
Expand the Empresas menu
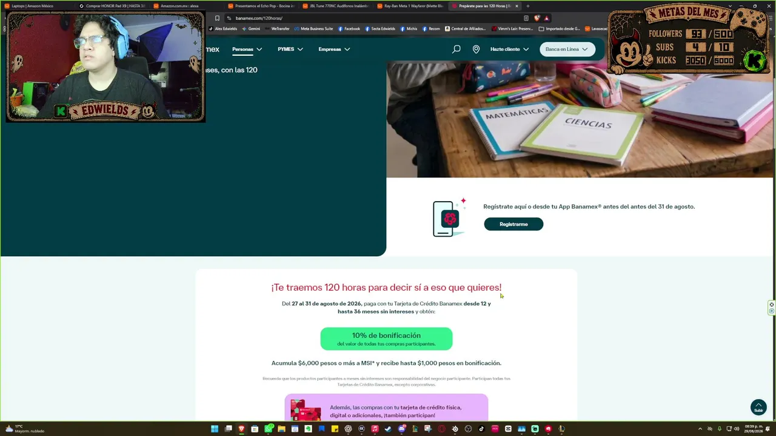334,49
